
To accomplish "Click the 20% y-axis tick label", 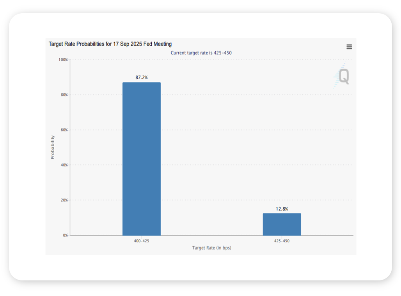I will click(64, 200).
